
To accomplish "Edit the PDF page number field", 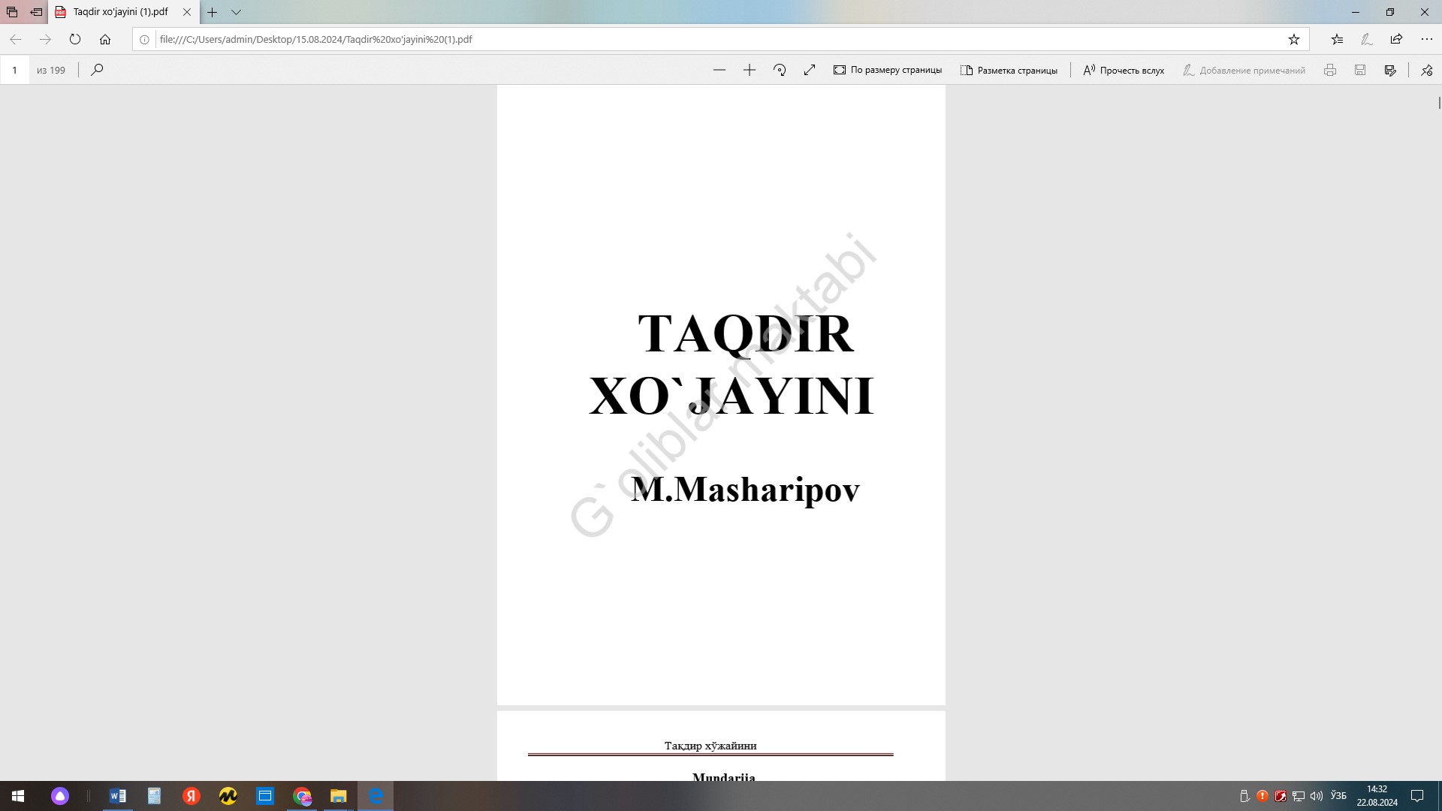I will click(14, 70).
